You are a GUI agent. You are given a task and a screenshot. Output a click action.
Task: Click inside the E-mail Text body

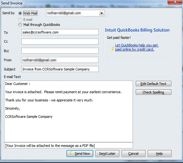[68, 111]
